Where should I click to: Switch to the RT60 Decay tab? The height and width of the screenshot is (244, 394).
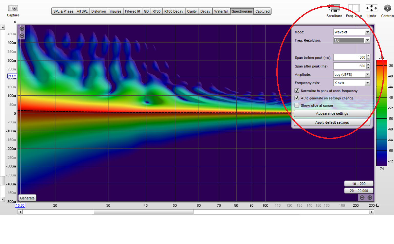click(174, 11)
